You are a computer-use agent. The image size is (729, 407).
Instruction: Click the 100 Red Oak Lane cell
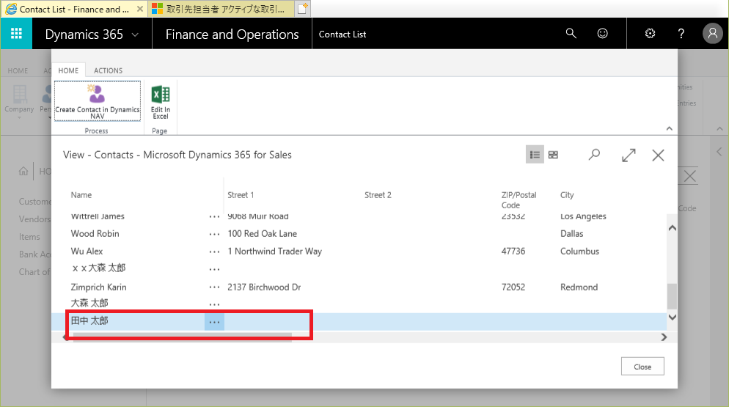[x=263, y=233]
